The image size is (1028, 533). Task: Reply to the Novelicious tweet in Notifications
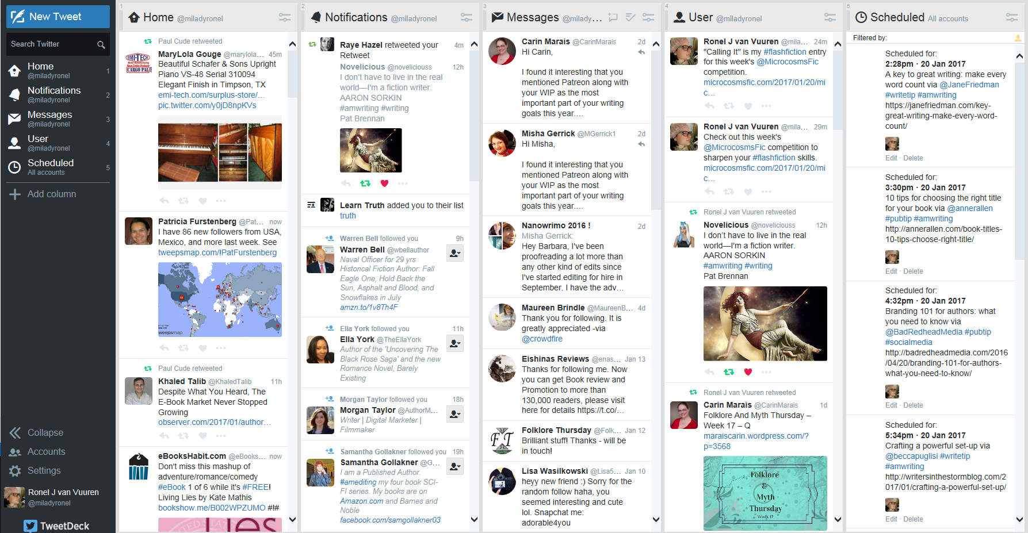(346, 183)
